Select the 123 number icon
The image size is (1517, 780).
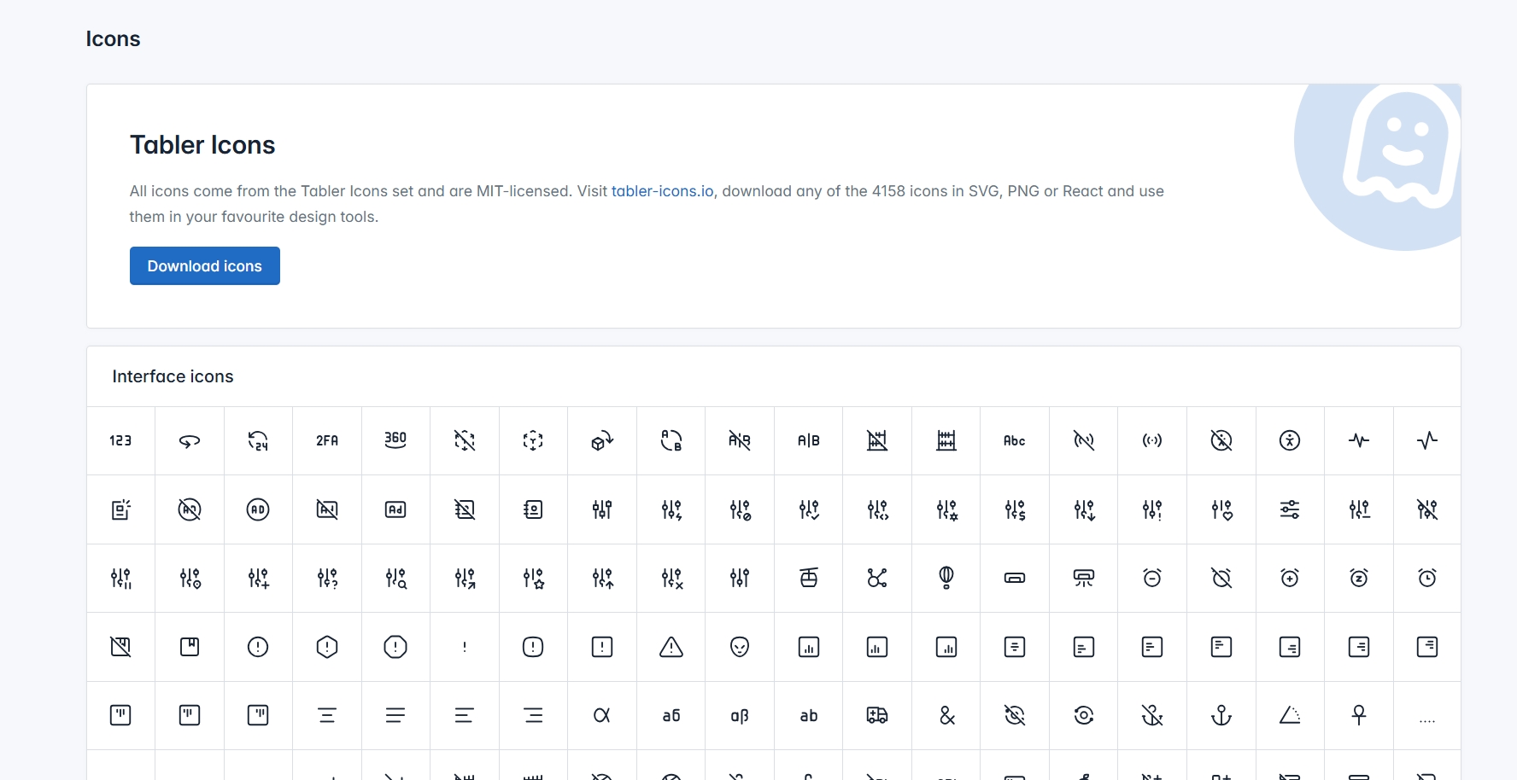tap(120, 440)
